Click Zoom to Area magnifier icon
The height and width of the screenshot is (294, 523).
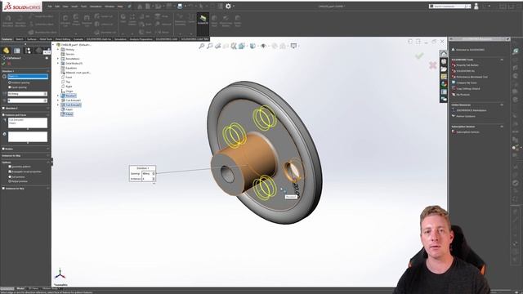click(x=209, y=46)
